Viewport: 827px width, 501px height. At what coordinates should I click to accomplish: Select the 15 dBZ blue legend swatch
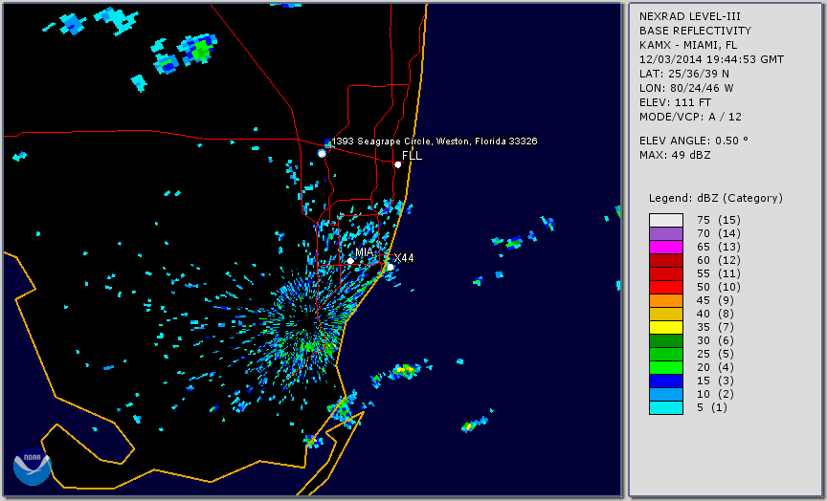click(x=666, y=381)
